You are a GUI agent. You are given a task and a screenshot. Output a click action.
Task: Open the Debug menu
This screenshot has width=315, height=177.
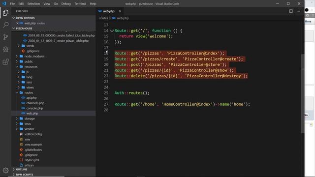point(66,3)
